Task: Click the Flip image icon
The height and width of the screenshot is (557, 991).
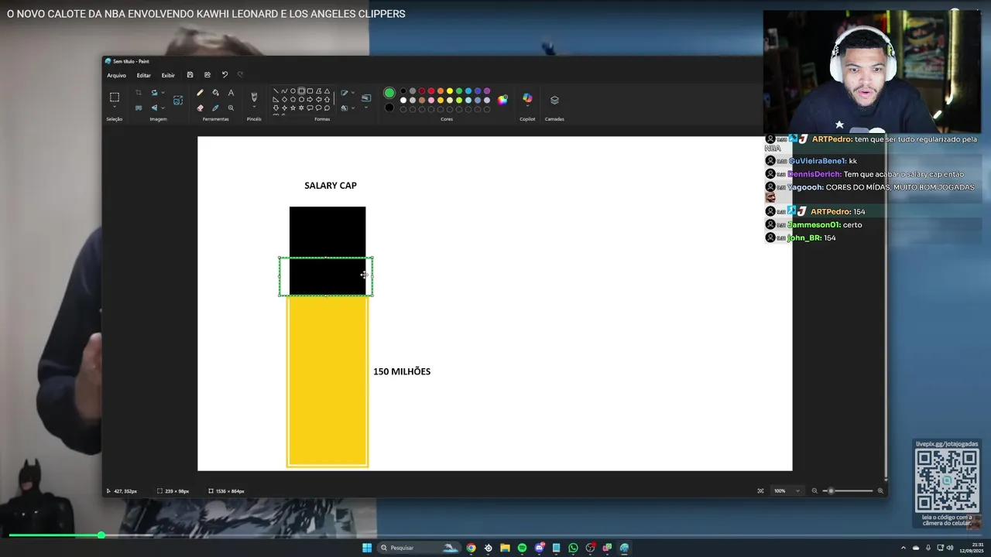Action: [x=154, y=108]
